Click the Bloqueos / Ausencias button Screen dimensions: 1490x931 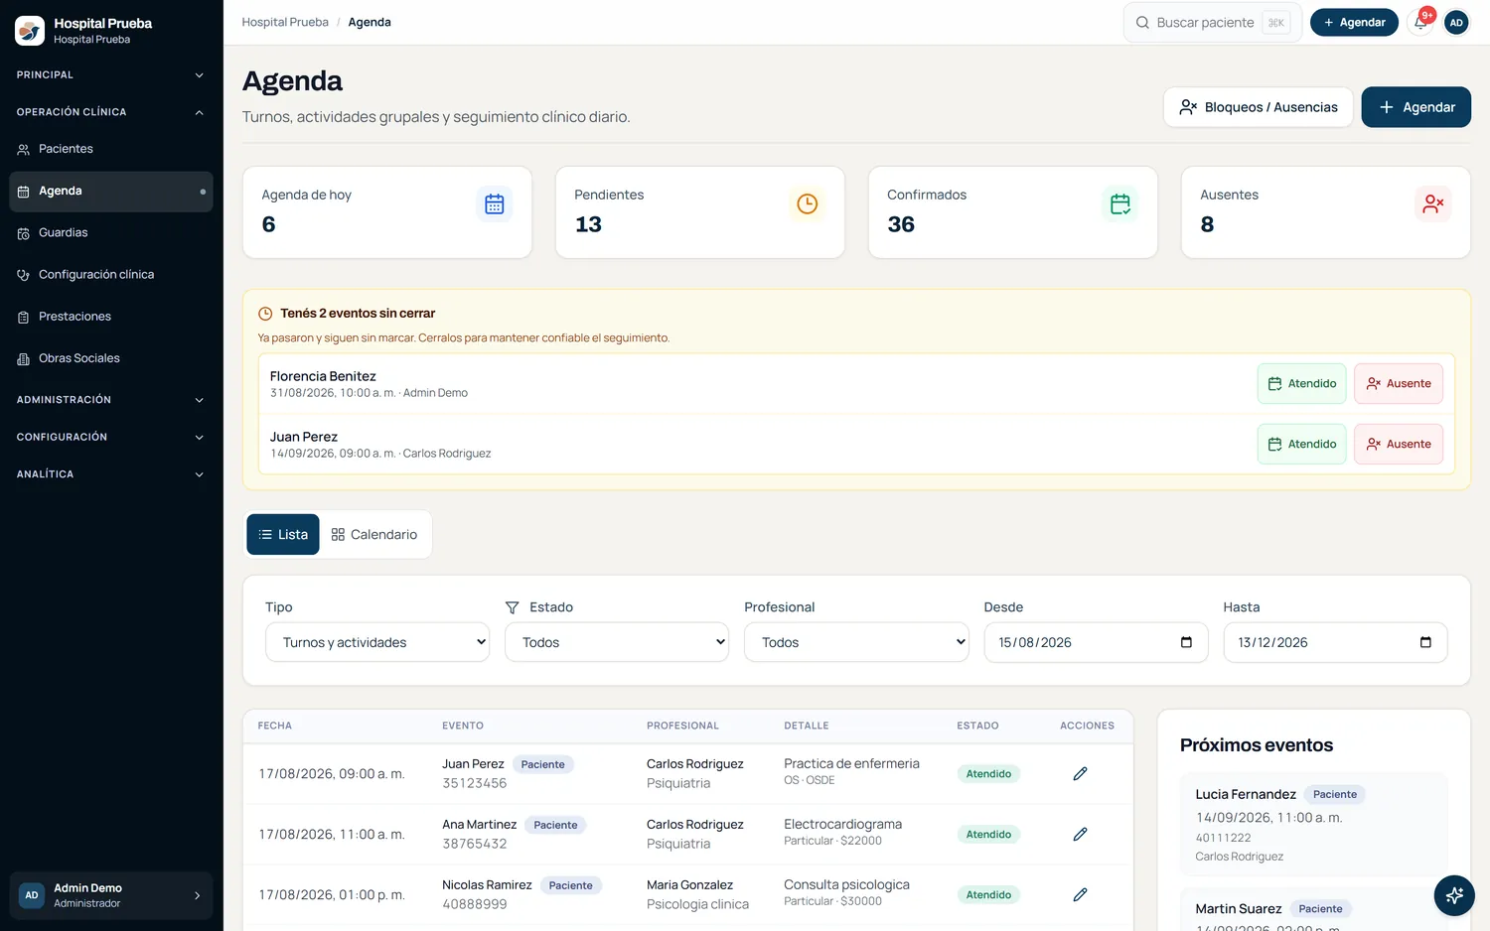pos(1258,107)
